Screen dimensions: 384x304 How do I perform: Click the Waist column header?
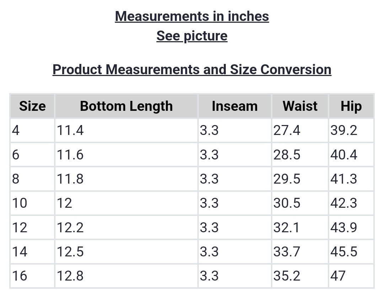[x=300, y=106]
